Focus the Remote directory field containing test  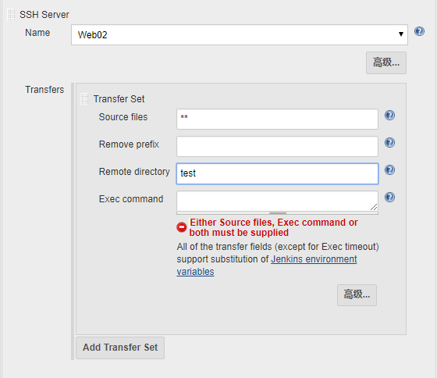(277, 174)
